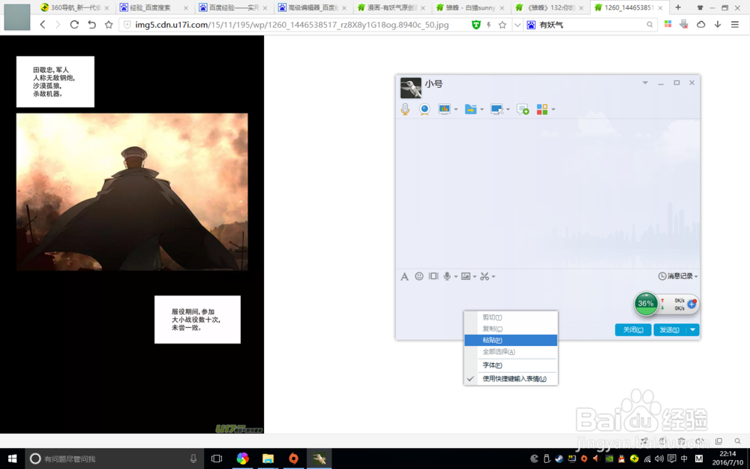The width and height of the screenshot is (750, 469).
Task: Send a window shake nudge
Action: (x=433, y=276)
